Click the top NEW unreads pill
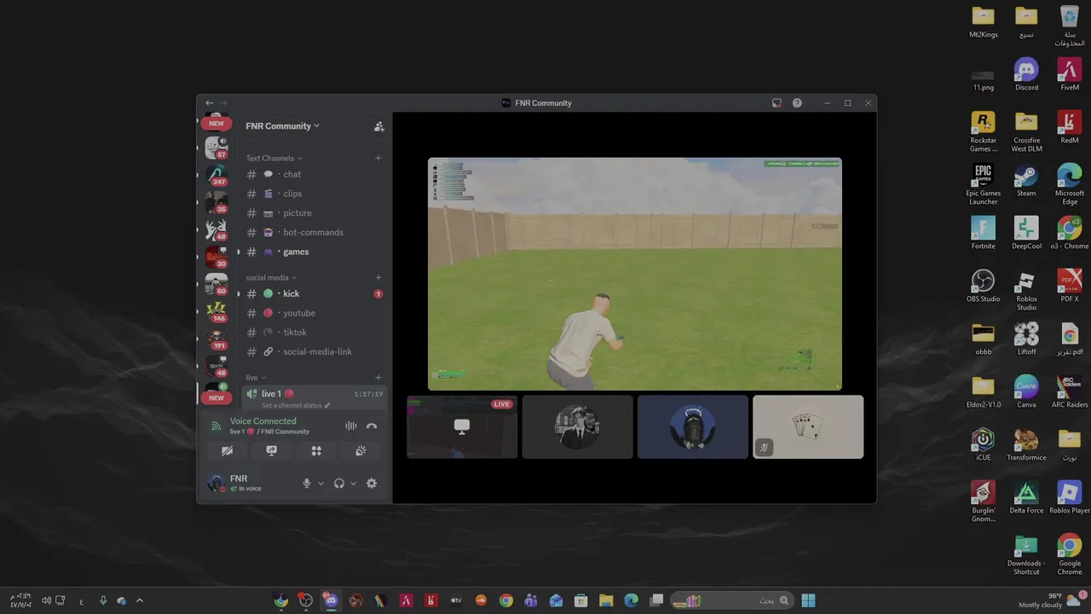 click(216, 124)
